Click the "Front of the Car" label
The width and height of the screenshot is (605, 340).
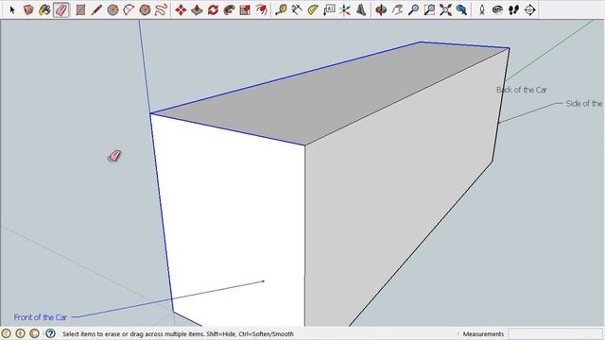click(40, 317)
